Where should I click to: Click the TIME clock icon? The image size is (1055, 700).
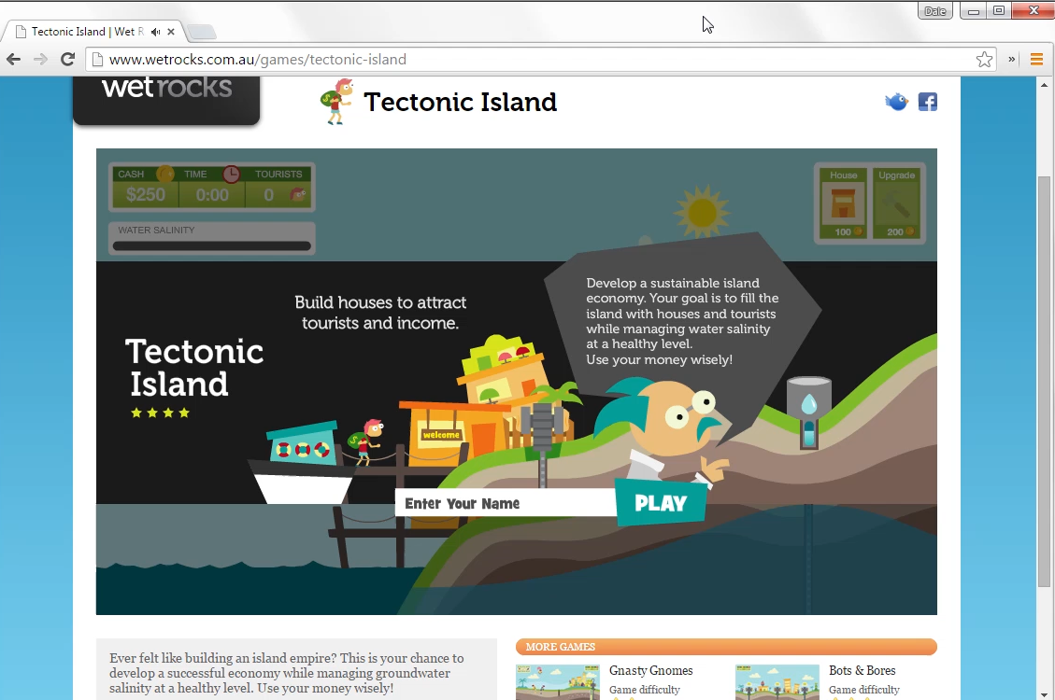pos(232,174)
